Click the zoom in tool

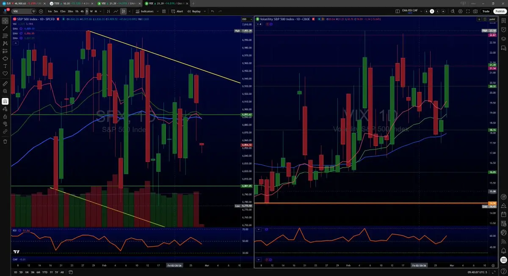(5, 91)
